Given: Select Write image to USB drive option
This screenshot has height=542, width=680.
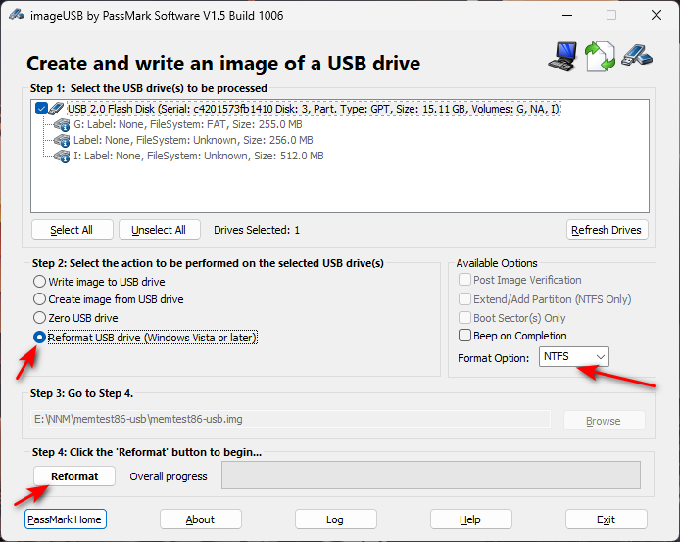Looking at the screenshot, I should coord(40,282).
